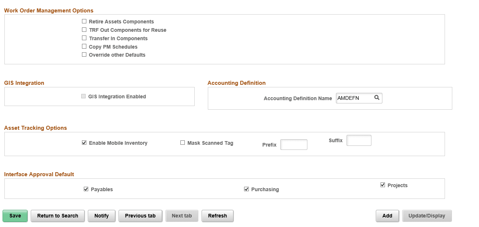Enable Override other Defaults
The width and height of the screenshot is (479, 227).
point(84,54)
